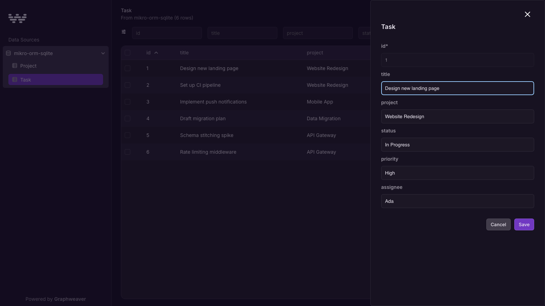Click the database icon beside mikro-orm-sqlite
The image size is (545, 306).
click(x=8, y=53)
